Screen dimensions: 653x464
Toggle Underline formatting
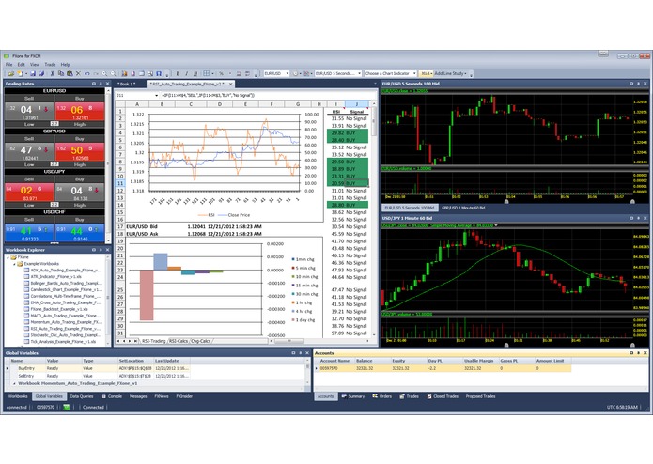click(x=194, y=73)
